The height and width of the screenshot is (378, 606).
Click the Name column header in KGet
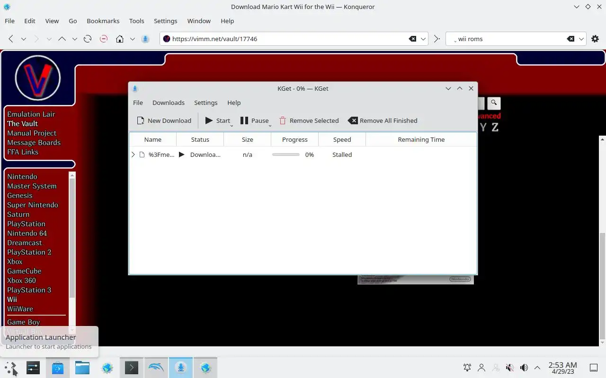[153, 139]
